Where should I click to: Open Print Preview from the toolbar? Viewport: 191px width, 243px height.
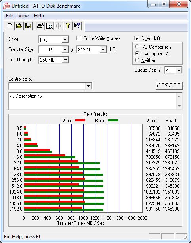(x=50, y=26)
